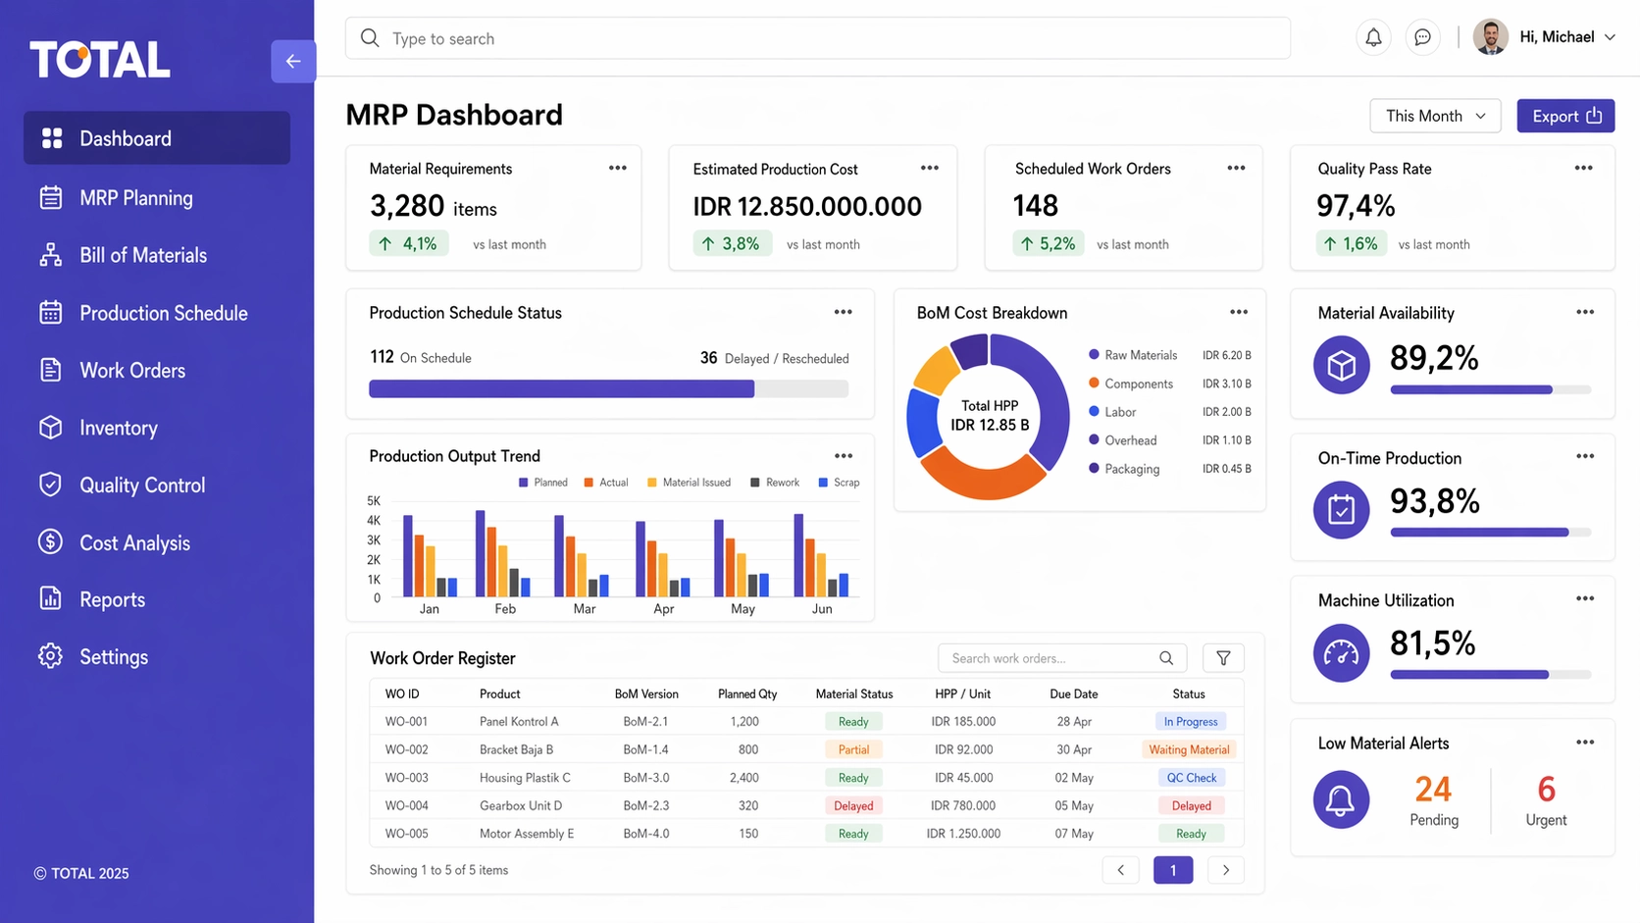This screenshot has height=923, width=1640.
Task: Open the Bill of Materials section icon
Action: click(x=51, y=255)
